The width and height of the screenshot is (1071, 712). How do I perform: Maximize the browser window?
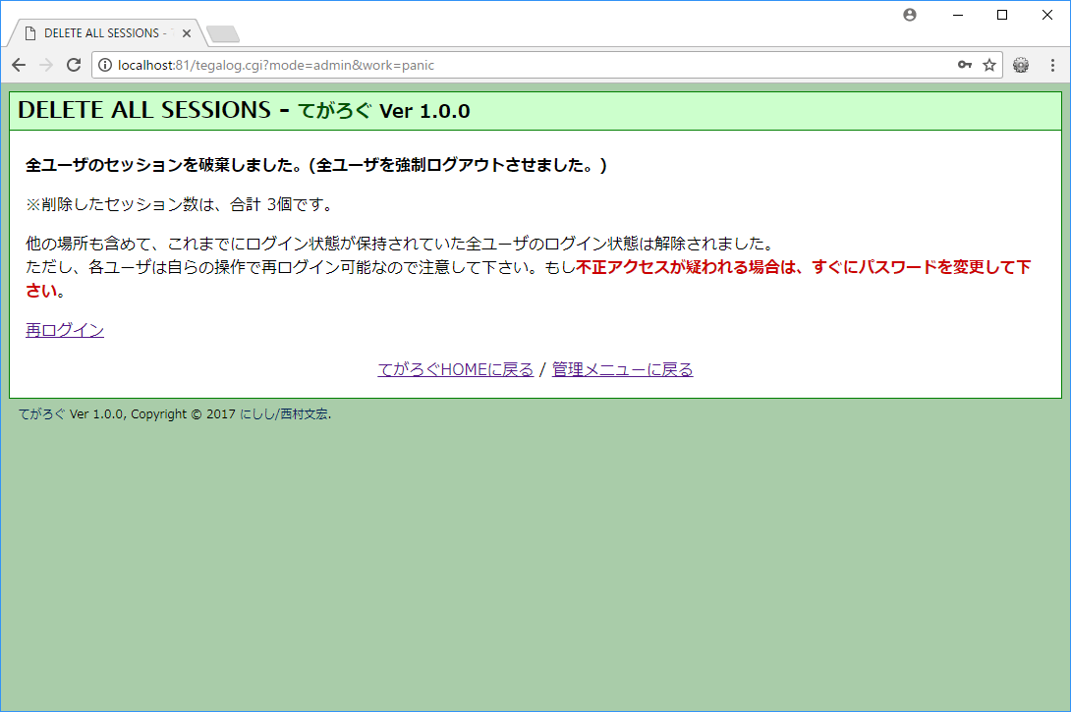click(x=1002, y=15)
